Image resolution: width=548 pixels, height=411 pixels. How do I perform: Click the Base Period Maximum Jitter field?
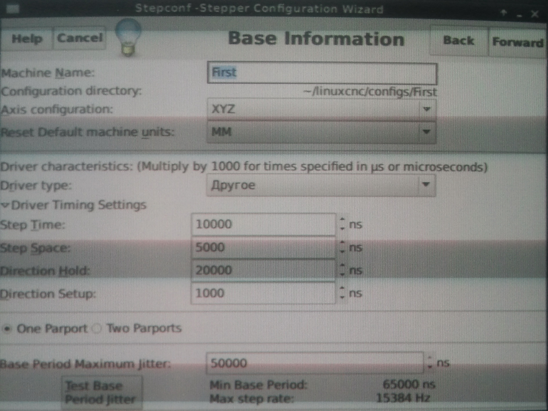click(x=315, y=363)
